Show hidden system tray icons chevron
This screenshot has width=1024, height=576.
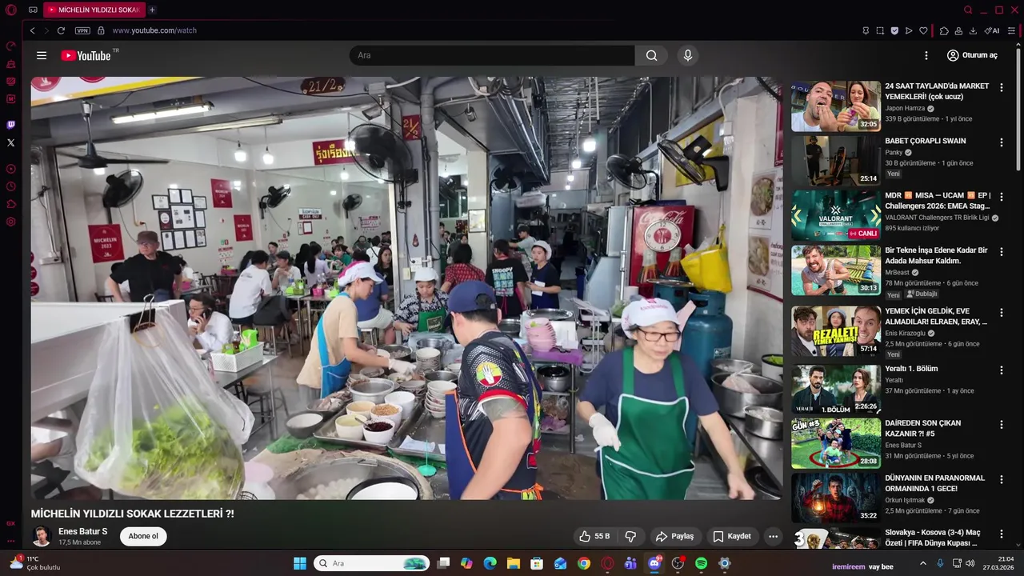point(922,563)
